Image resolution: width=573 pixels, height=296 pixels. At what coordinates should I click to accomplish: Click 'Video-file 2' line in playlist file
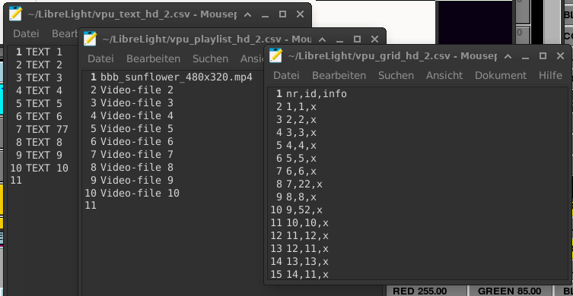[x=137, y=90]
